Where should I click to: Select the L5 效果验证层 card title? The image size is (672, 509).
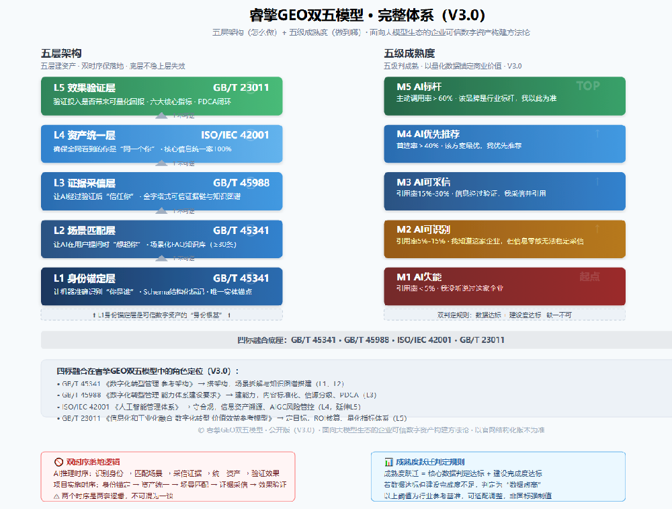(85, 88)
